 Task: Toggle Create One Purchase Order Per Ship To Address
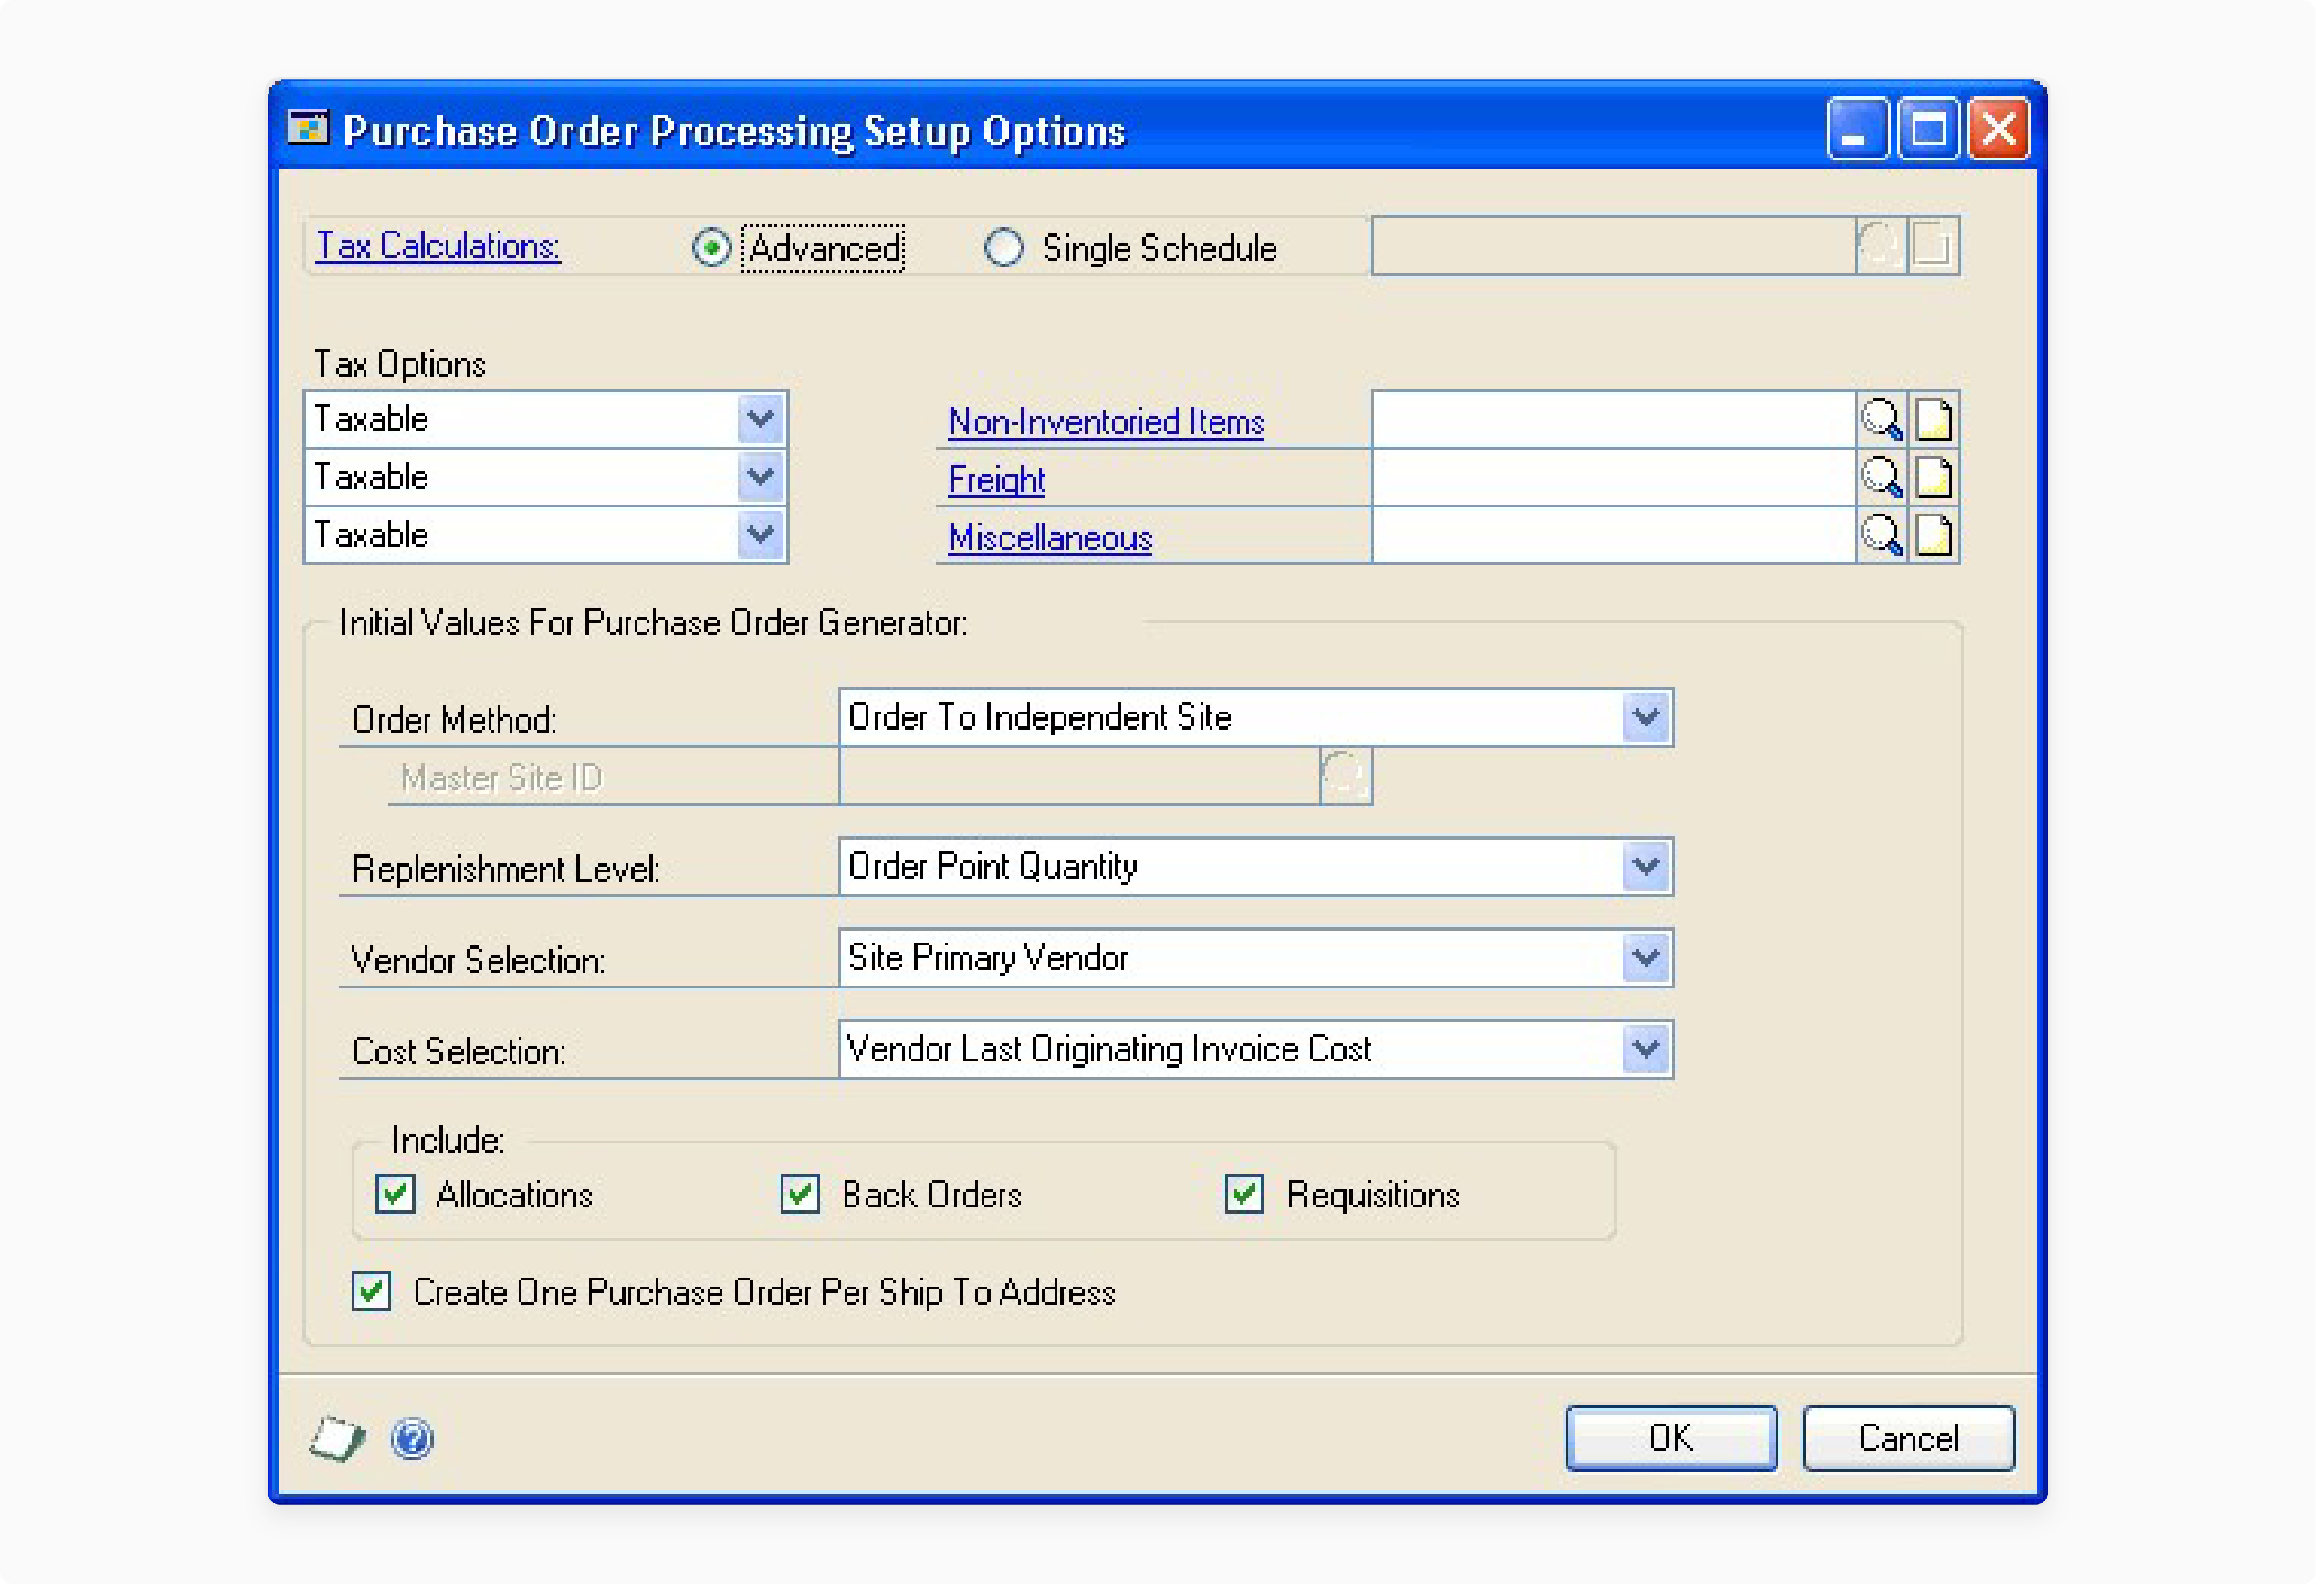371,1291
